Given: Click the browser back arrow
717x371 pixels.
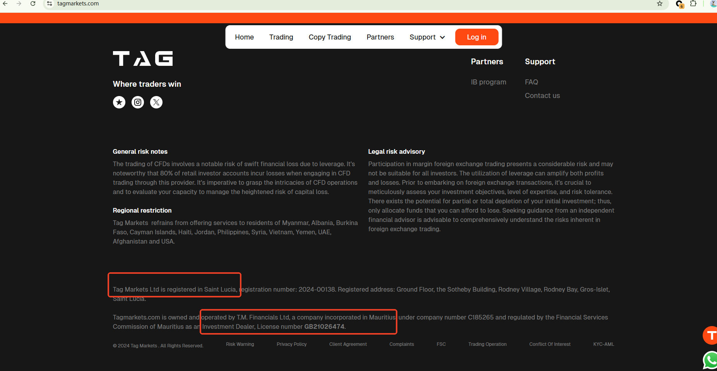Looking at the screenshot, I should [x=5, y=3].
